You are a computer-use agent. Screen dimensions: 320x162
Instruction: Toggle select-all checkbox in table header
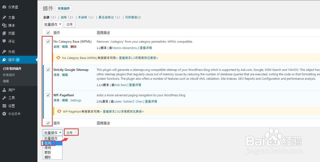pos(48,33)
